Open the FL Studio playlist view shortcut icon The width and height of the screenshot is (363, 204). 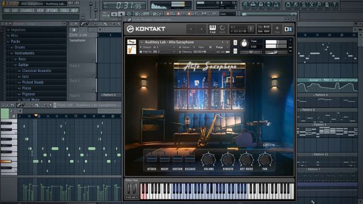coord(245,5)
